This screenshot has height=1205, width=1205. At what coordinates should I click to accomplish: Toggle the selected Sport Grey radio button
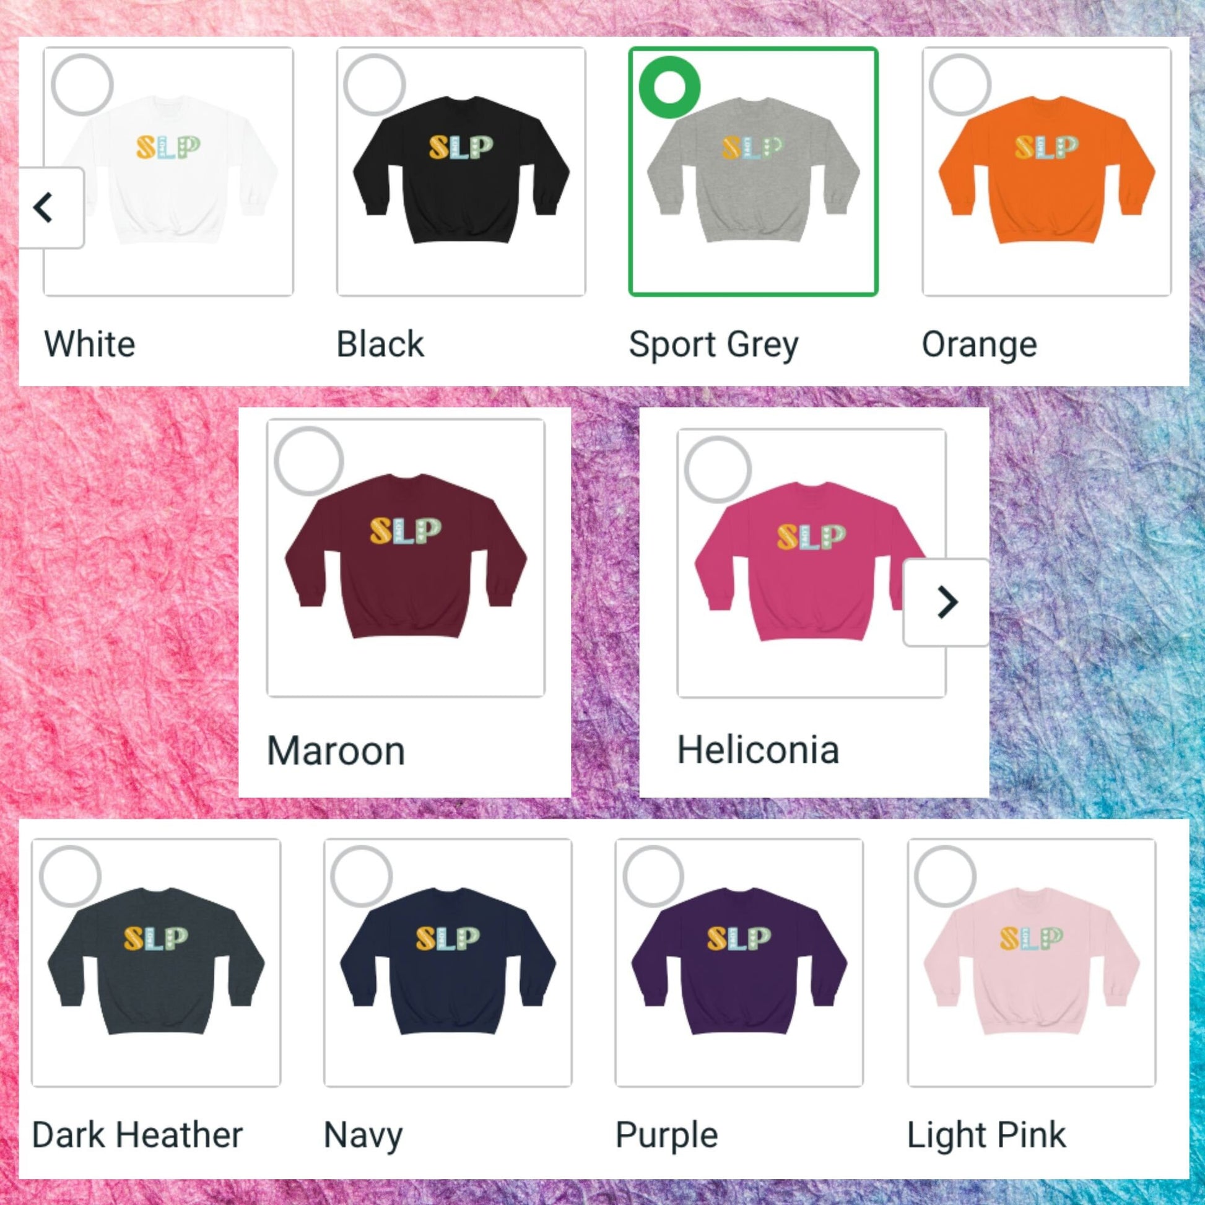(670, 87)
